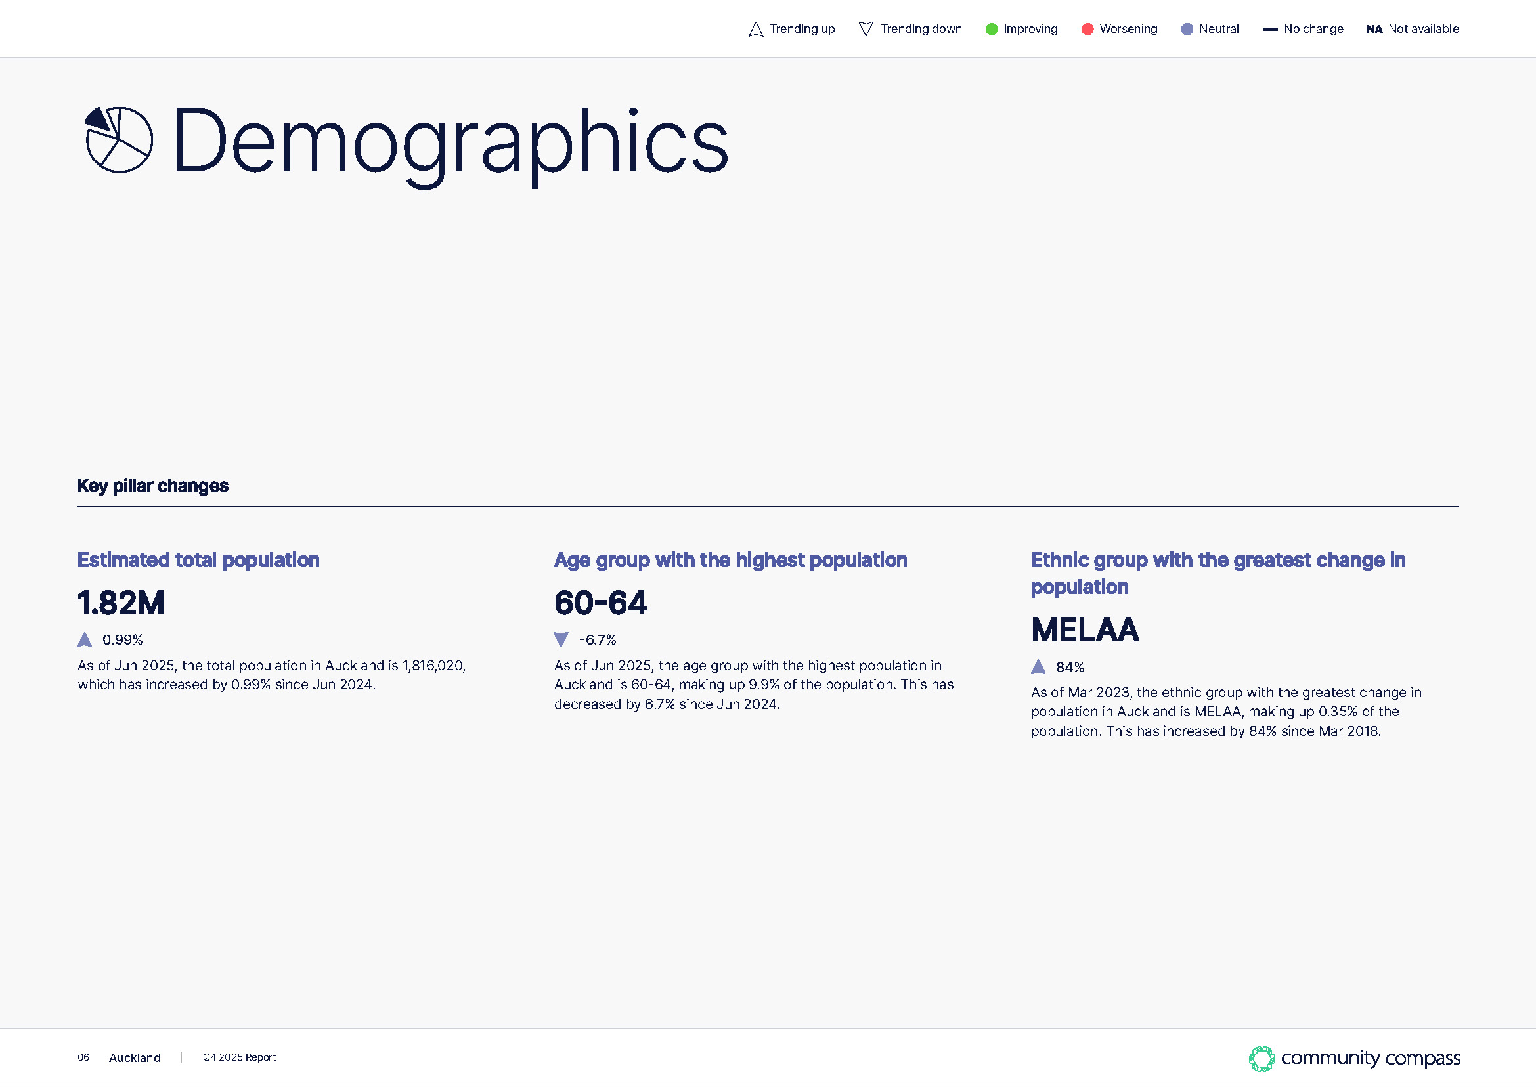Click the MELAA ethnic group value
1536x1087 pixels.
(1085, 630)
